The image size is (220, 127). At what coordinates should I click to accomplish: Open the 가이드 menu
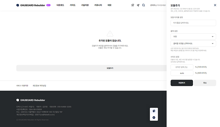pos(73,5)
